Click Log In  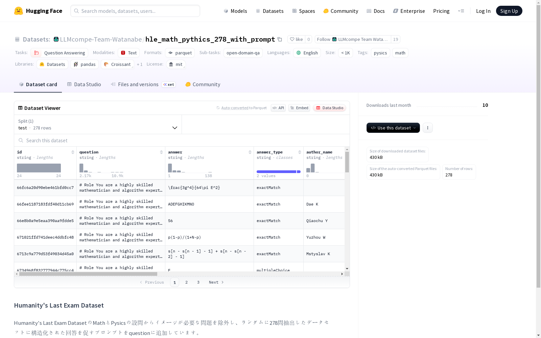click(483, 11)
